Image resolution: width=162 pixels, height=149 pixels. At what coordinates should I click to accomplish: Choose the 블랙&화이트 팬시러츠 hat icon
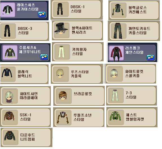coord(62,30)
